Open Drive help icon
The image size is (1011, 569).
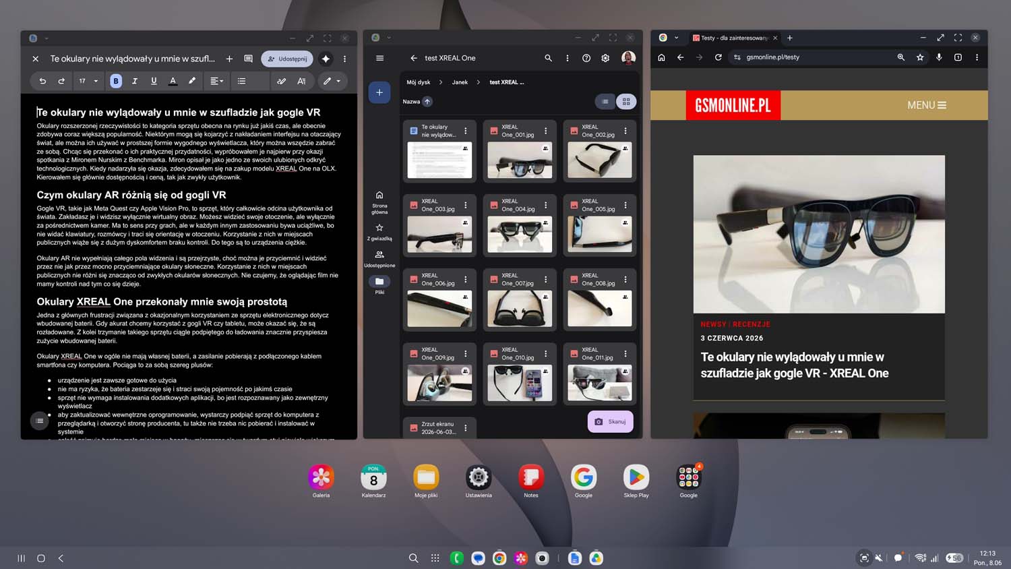tap(586, 58)
